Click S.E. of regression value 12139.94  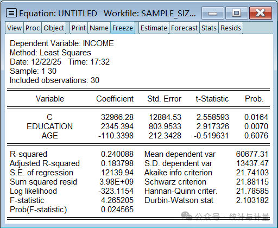click(x=117, y=173)
